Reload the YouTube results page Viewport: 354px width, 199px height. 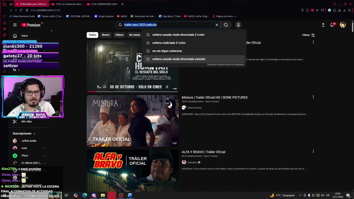tap(21, 10)
